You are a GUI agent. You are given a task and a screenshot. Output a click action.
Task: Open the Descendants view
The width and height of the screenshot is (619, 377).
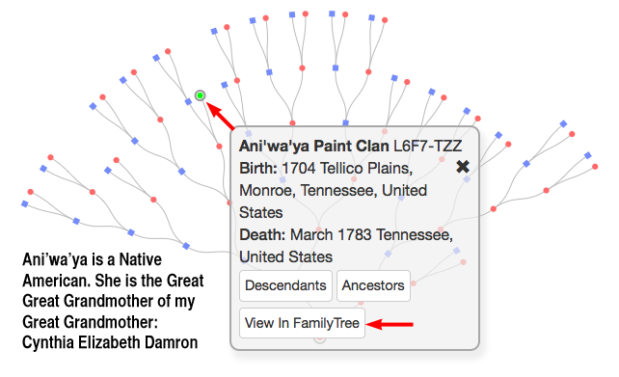coord(285,285)
